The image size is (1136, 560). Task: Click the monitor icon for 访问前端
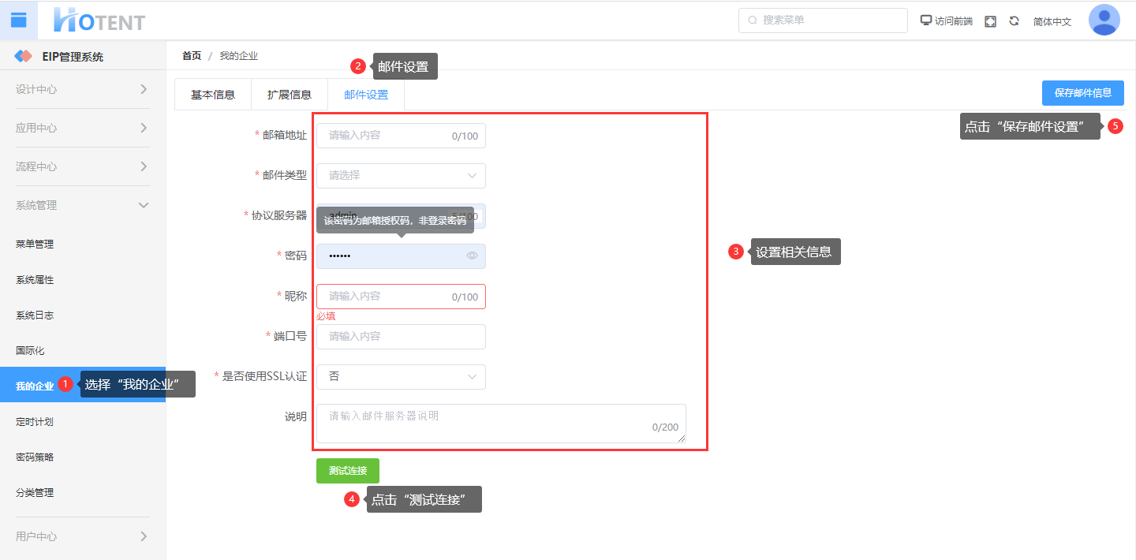pyautogui.click(x=926, y=21)
